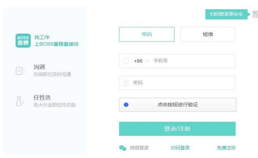This screenshot has height=158, width=258.
Task: Switch to the 短信 login tab
Action: pyautogui.click(x=208, y=34)
